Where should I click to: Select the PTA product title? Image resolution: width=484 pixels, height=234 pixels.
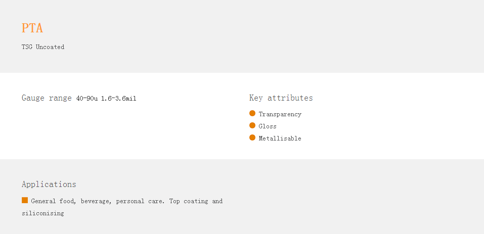click(x=32, y=28)
